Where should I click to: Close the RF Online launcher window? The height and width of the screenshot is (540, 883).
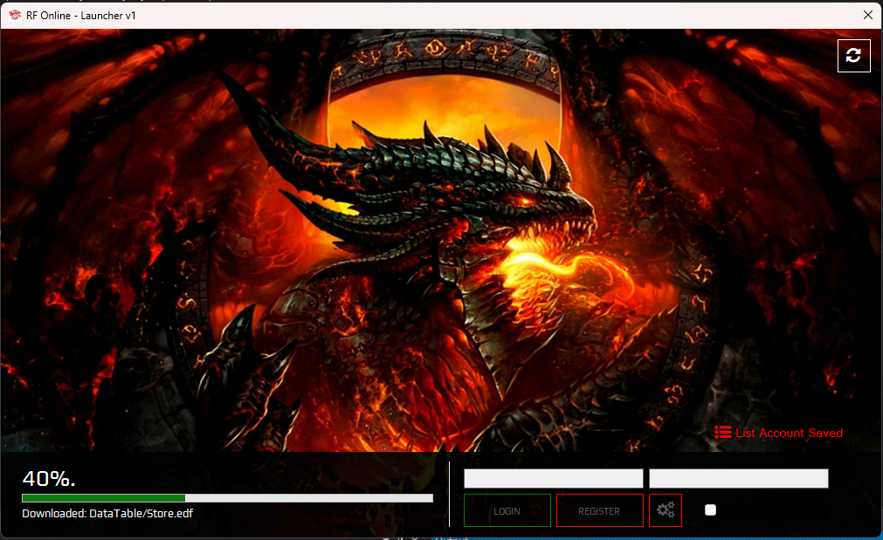[x=868, y=15]
